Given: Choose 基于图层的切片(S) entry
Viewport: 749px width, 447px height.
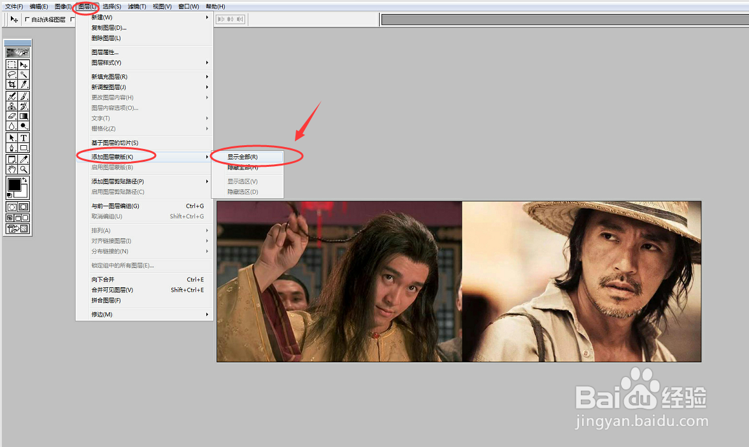Looking at the screenshot, I should [x=144, y=143].
